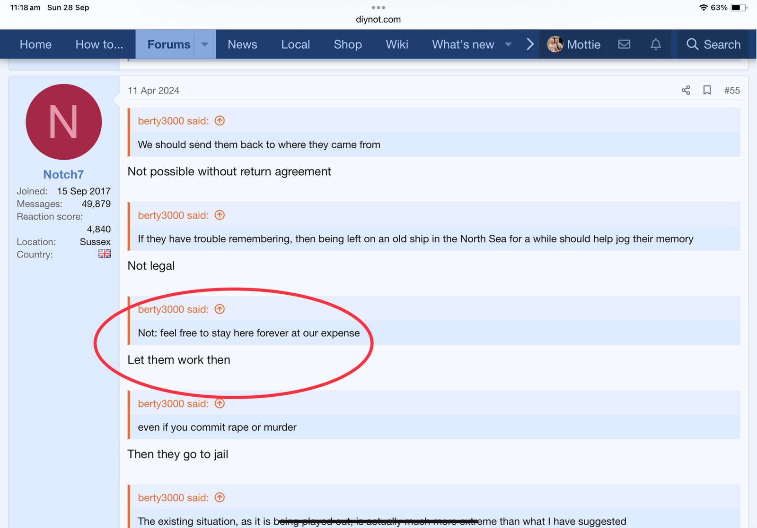Tap the diynot.com address bar
This screenshot has height=528, width=757.
378,19
